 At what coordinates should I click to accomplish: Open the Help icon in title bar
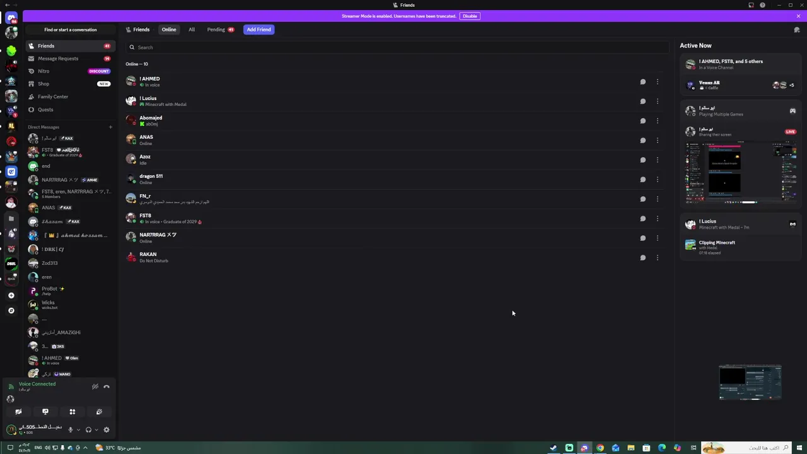(762, 5)
